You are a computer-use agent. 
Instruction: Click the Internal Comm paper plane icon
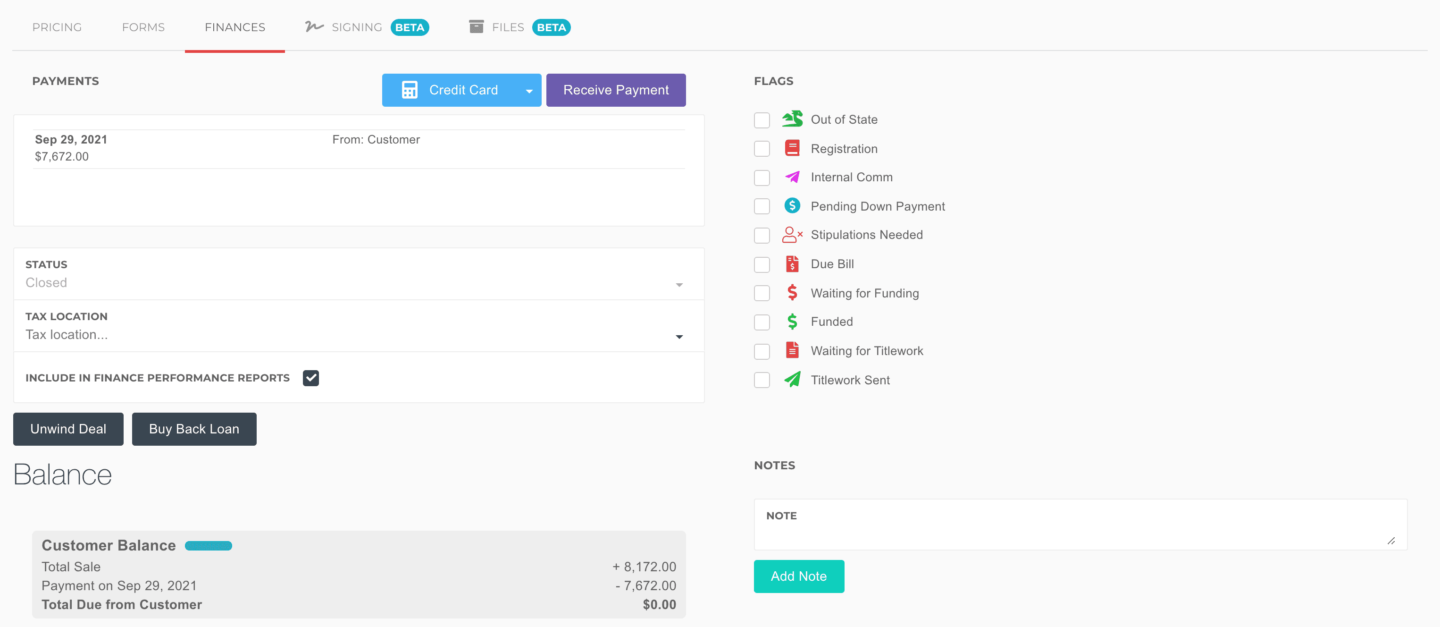click(792, 177)
